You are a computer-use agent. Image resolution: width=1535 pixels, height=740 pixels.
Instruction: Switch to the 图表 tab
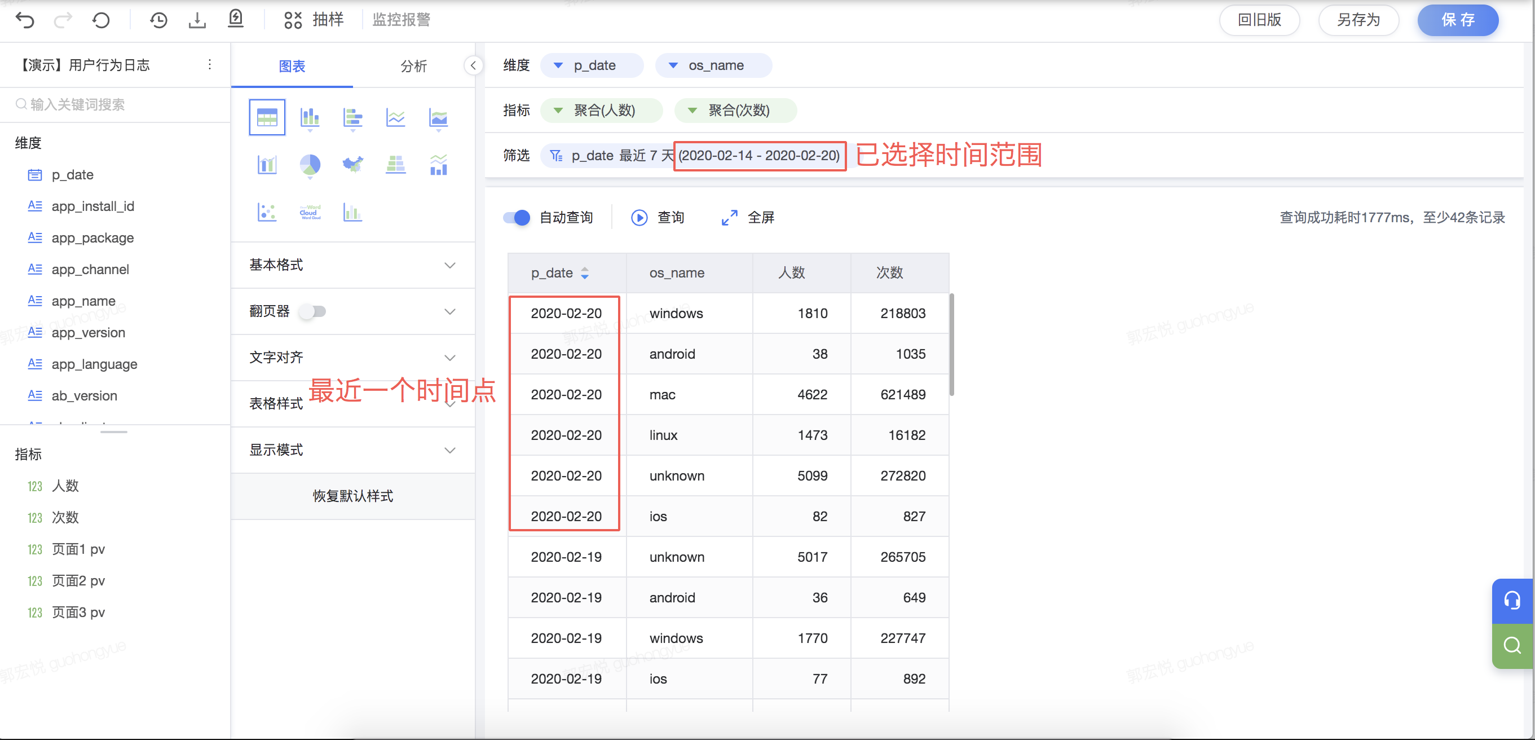292,66
